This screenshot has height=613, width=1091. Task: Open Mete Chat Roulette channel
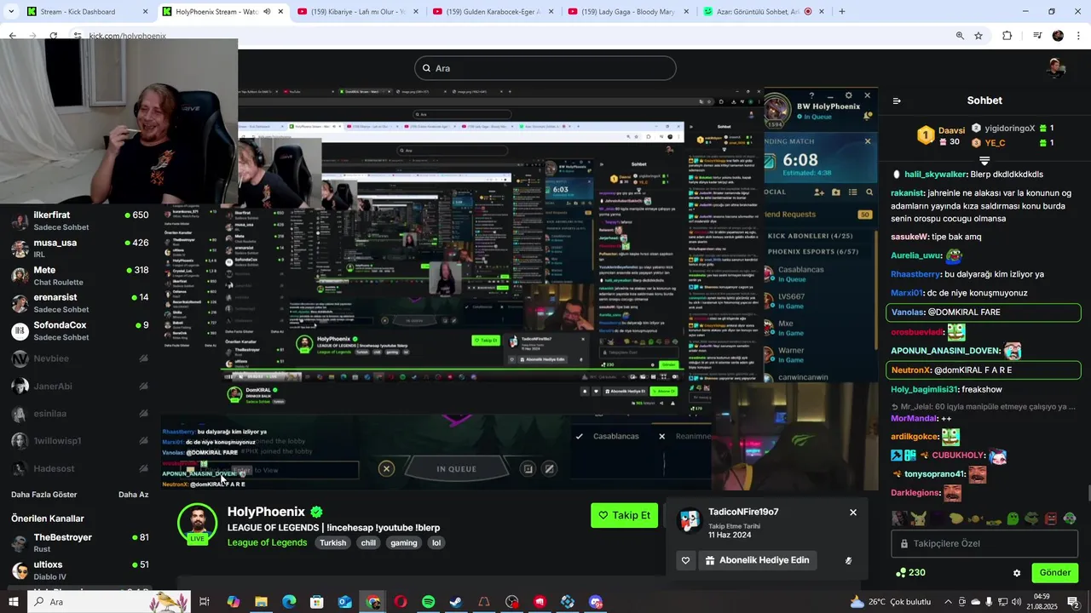point(80,276)
